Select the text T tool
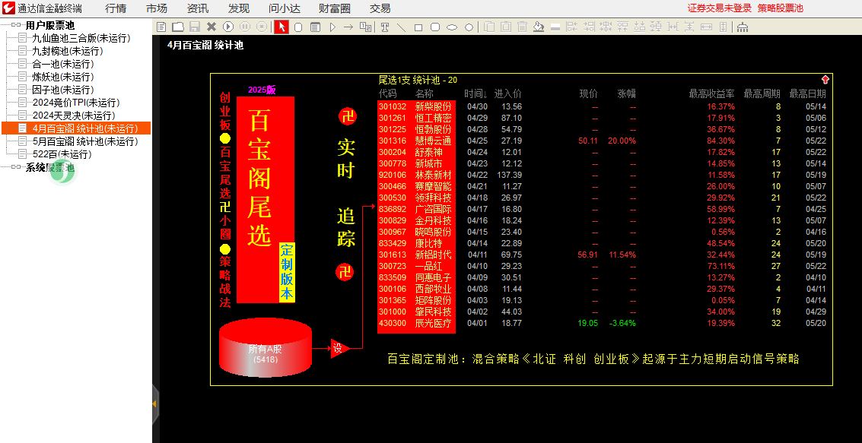The image size is (862, 443). pyautogui.click(x=385, y=27)
